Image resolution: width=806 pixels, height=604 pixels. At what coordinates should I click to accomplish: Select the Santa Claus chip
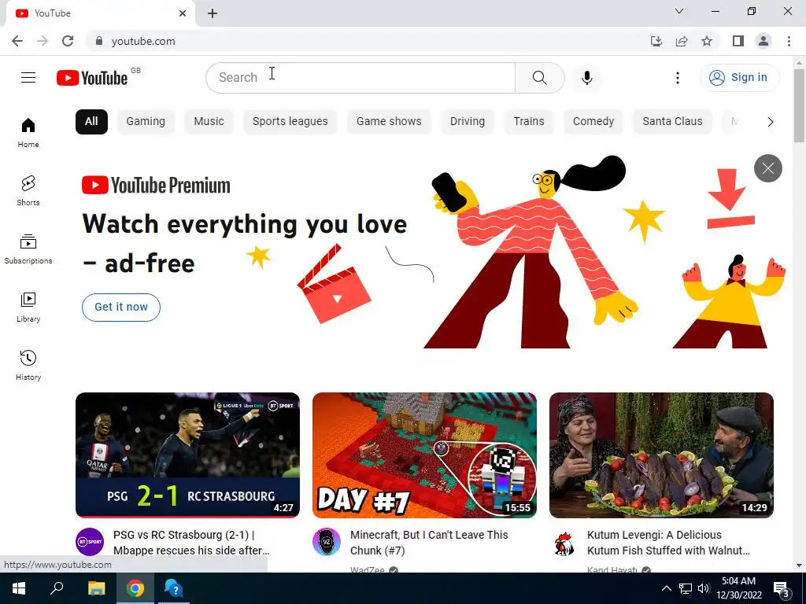pos(672,122)
